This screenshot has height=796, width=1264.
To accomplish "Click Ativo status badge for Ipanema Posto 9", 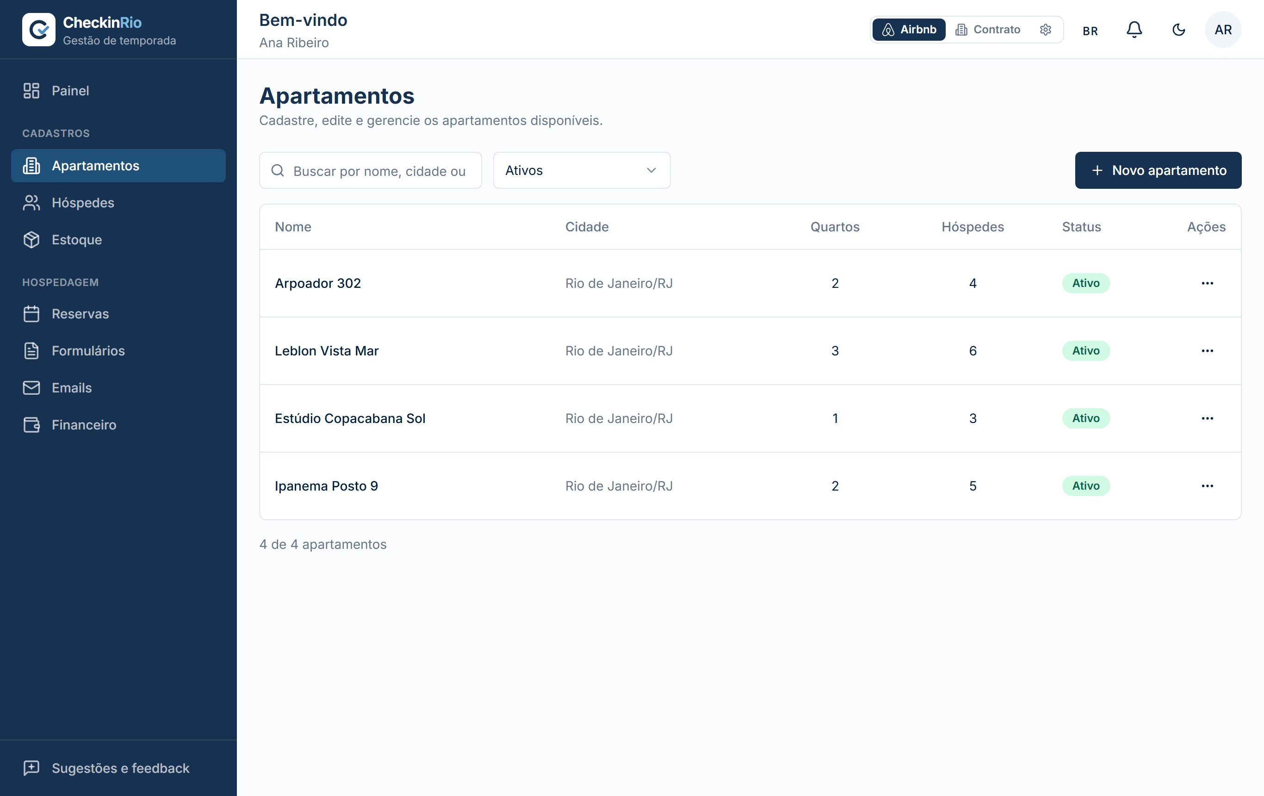I will pos(1085,486).
